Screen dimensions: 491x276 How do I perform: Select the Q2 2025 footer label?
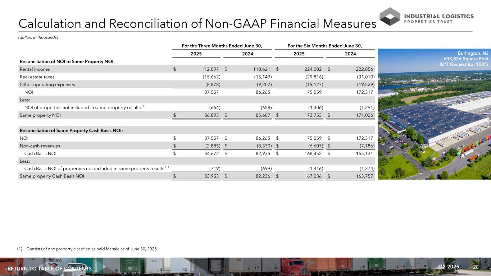(449, 267)
